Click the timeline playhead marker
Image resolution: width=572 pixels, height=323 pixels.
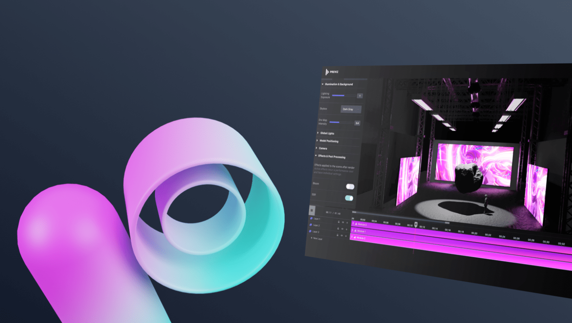pyautogui.click(x=416, y=224)
